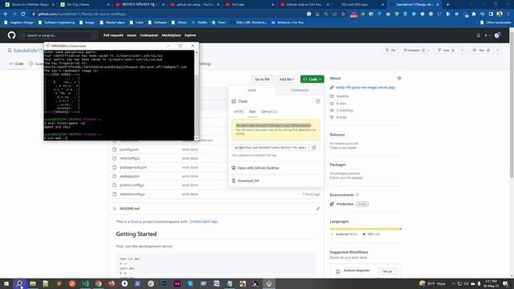Edit README.md with the pencil icon
Image resolution: width=514 pixels, height=289 pixels.
point(318,209)
